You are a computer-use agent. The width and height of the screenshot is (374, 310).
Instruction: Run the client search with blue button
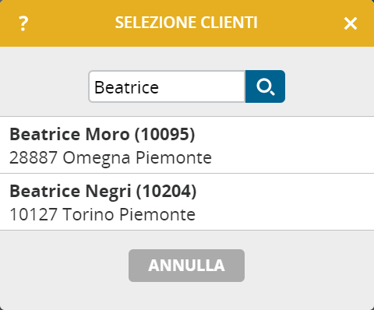pyautogui.click(x=265, y=86)
